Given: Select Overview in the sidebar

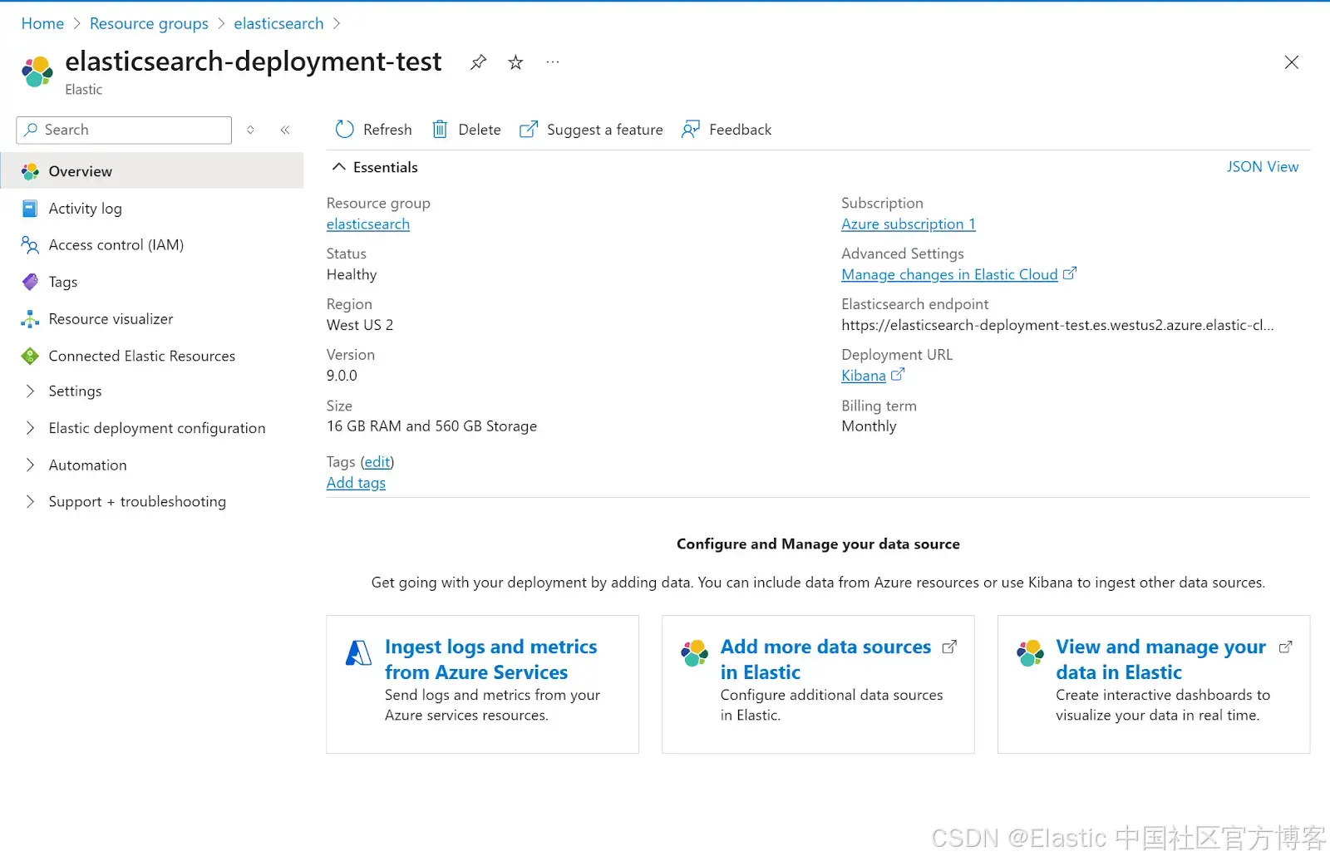Looking at the screenshot, I should (152, 171).
